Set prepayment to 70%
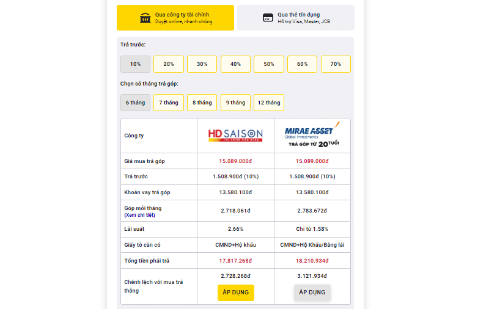The height and width of the screenshot is (309, 489). (336, 64)
